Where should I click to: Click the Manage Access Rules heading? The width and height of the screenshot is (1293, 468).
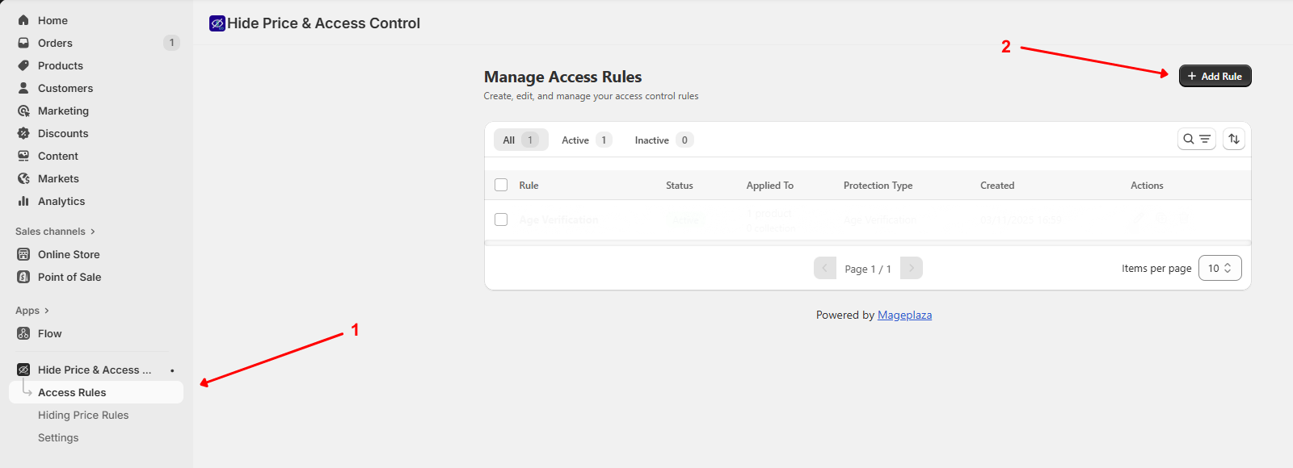(562, 77)
